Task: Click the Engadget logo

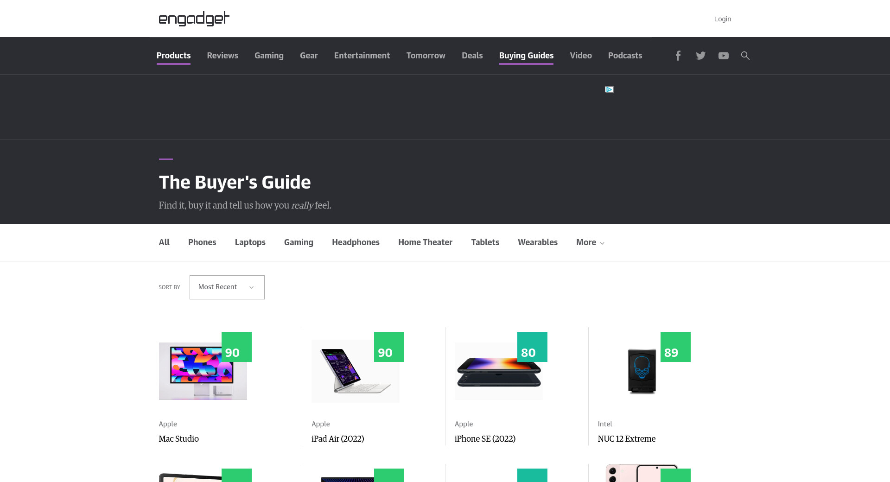Action: [194, 19]
